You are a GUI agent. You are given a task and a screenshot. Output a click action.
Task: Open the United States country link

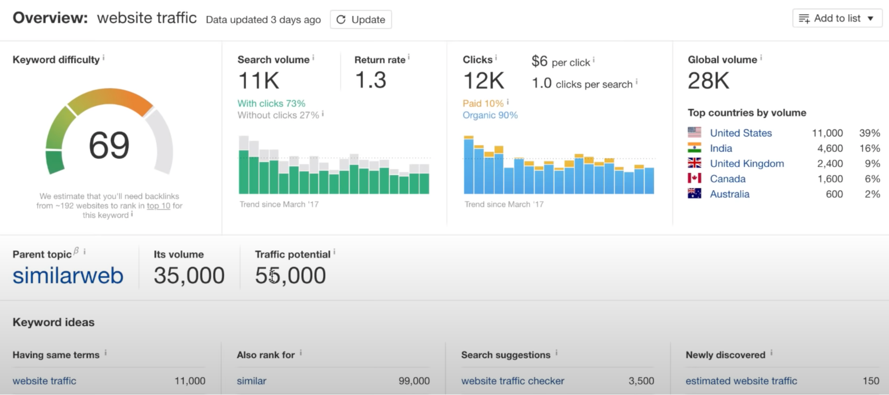click(741, 133)
